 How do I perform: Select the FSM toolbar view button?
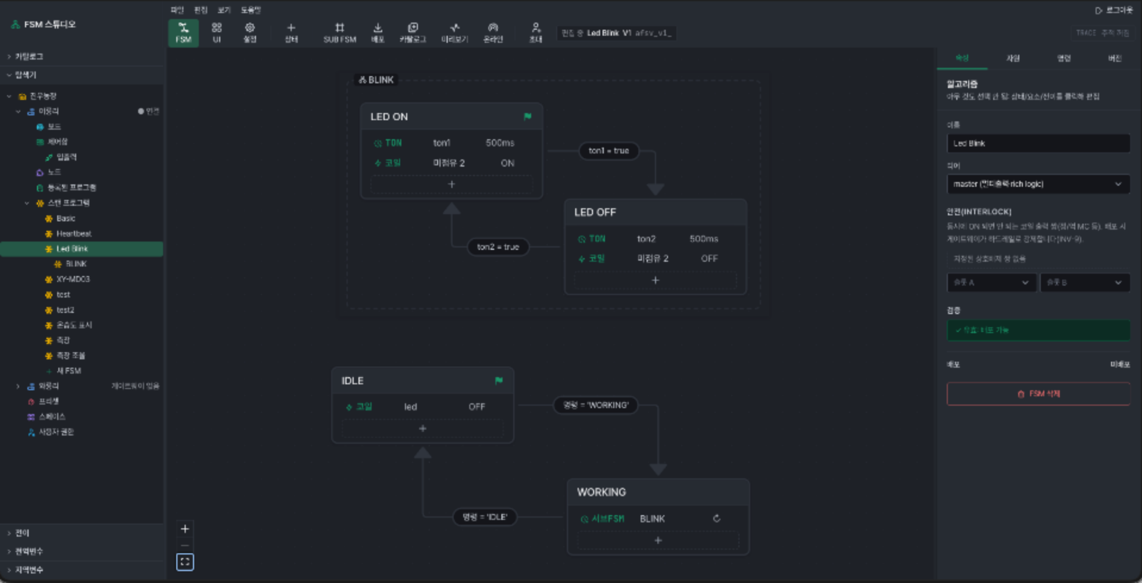pos(183,33)
